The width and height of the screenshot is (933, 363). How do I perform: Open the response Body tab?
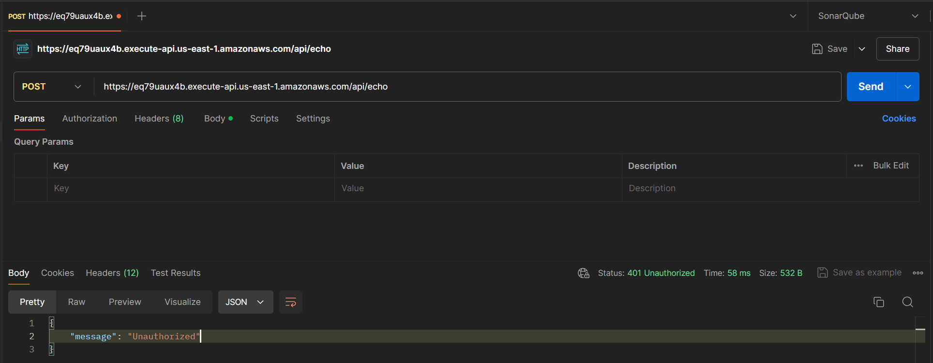pos(19,273)
